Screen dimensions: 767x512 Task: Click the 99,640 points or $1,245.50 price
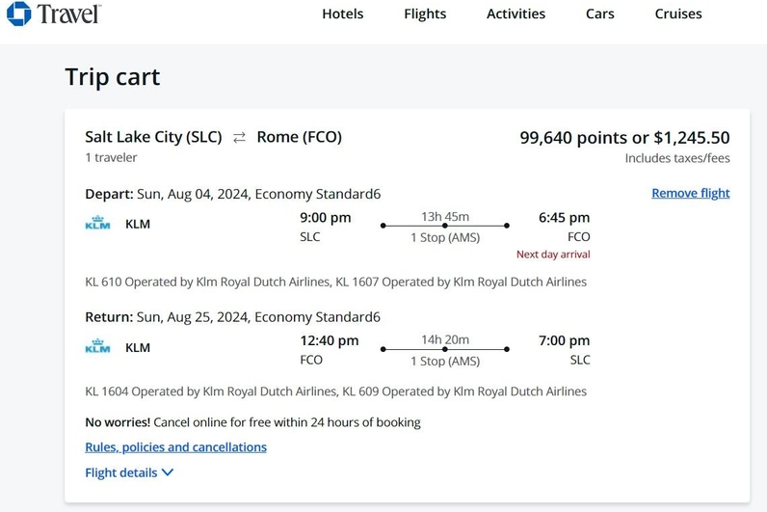(624, 138)
